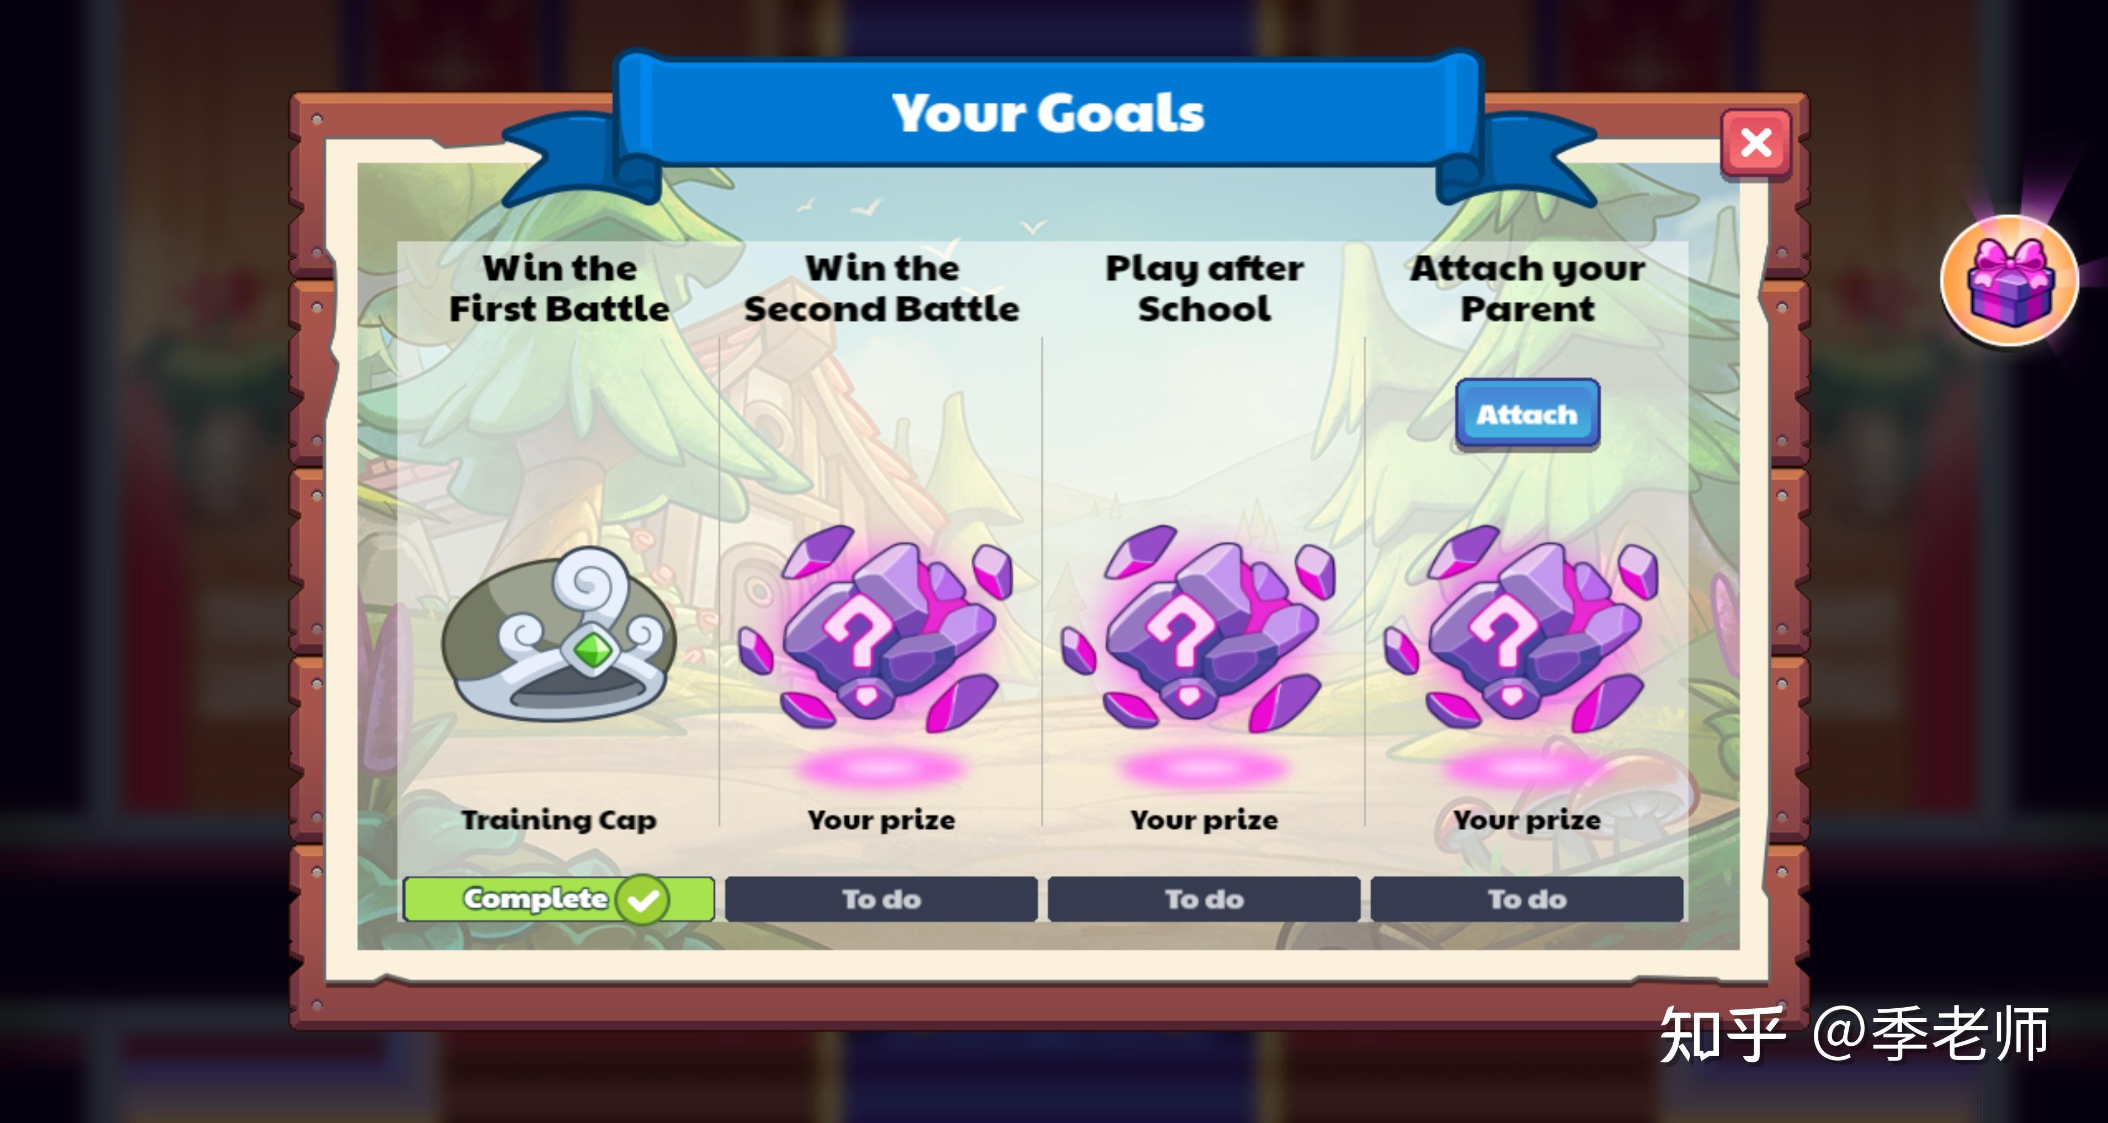Click the Complete status bar
2108x1123 pixels.
tap(559, 899)
